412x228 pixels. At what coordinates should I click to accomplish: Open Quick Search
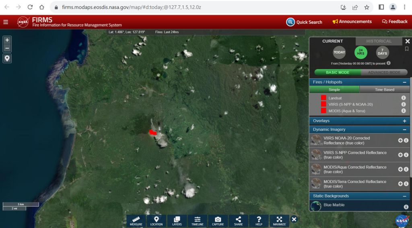pyautogui.click(x=304, y=22)
